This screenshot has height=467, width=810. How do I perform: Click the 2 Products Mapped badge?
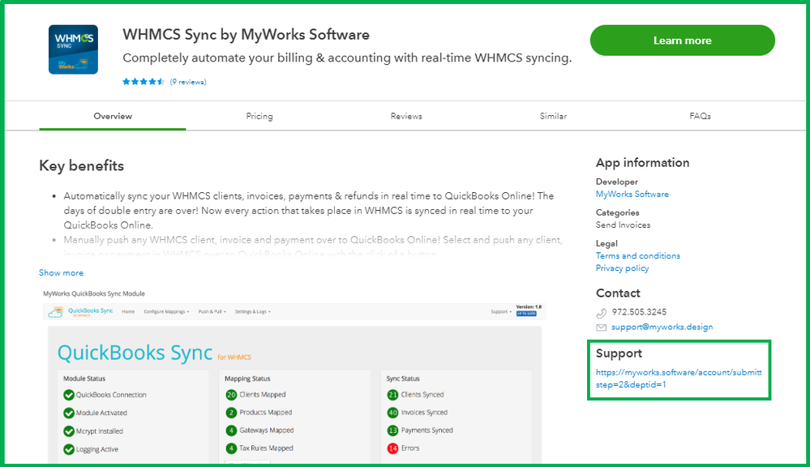[x=231, y=413]
